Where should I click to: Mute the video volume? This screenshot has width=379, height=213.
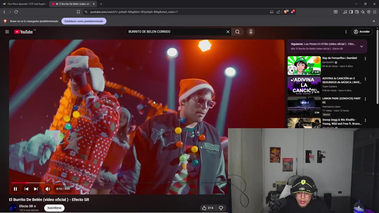point(48,189)
